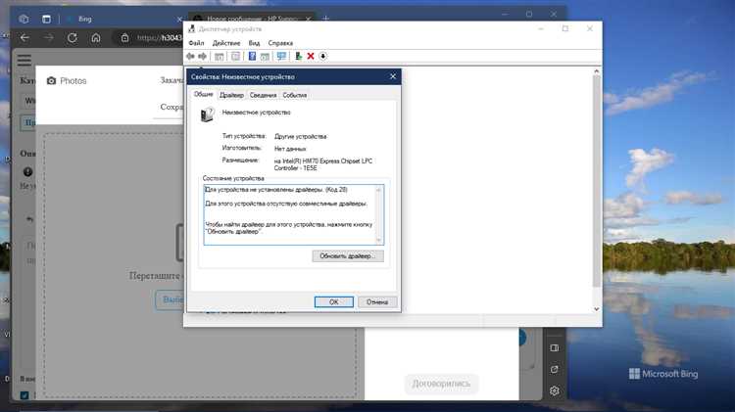Click the red X uninstall device icon

311,56
